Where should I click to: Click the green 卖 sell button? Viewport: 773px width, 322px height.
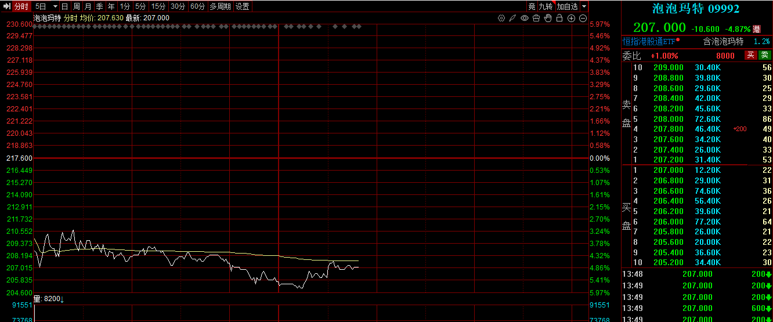pyautogui.click(x=765, y=55)
